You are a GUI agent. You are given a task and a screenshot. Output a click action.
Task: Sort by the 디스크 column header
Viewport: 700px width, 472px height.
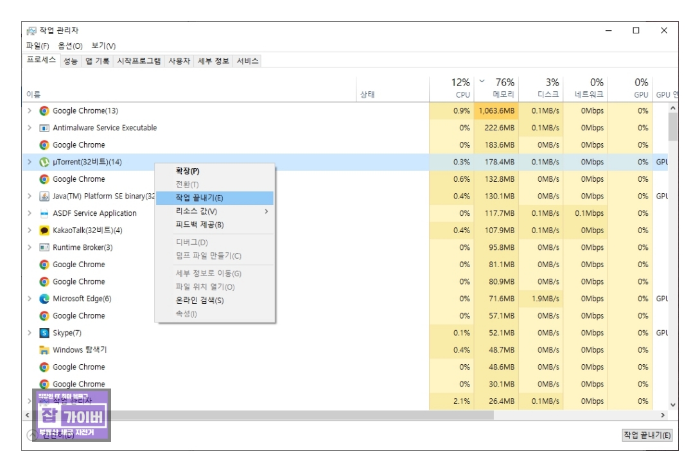[541, 89]
